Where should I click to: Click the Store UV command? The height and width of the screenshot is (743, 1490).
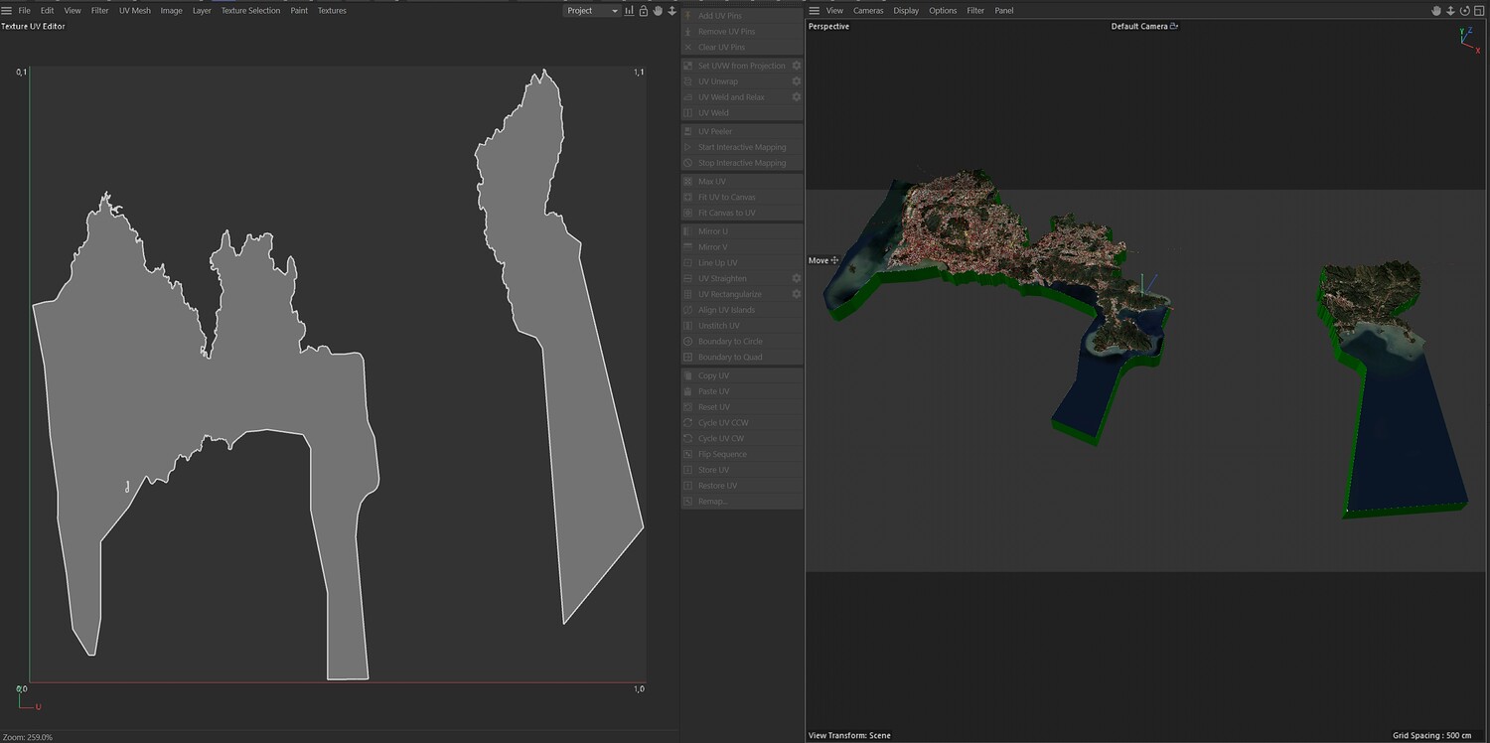(742, 470)
